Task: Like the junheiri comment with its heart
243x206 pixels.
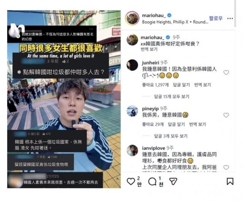Action: tap(226, 73)
